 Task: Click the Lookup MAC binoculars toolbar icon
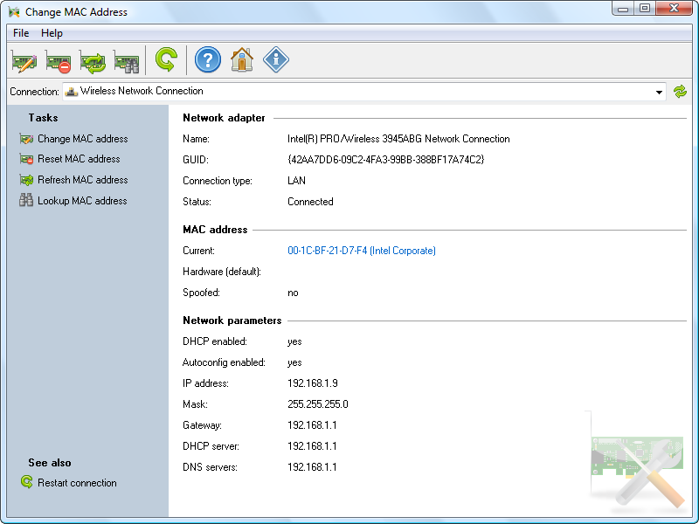coord(127,61)
